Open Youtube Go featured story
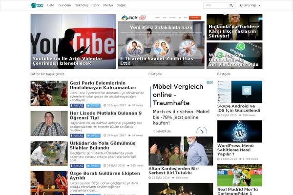The width and height of the screenshot is (293, 195). [x=73, y=41]
